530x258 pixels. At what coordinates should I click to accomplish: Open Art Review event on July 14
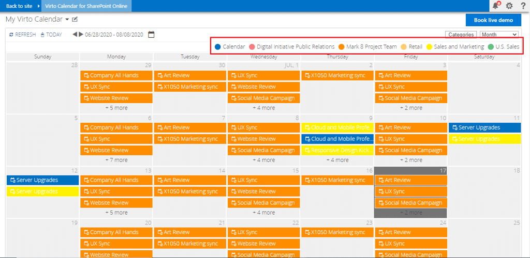tap(190, 180)
